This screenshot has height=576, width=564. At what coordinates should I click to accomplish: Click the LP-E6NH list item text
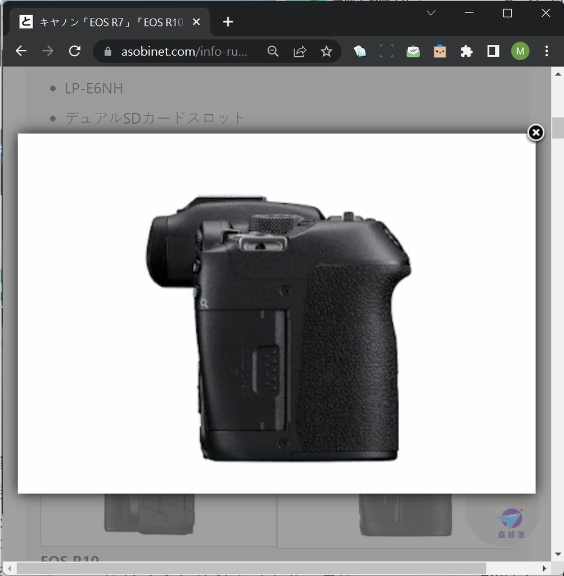pos(94,88)
